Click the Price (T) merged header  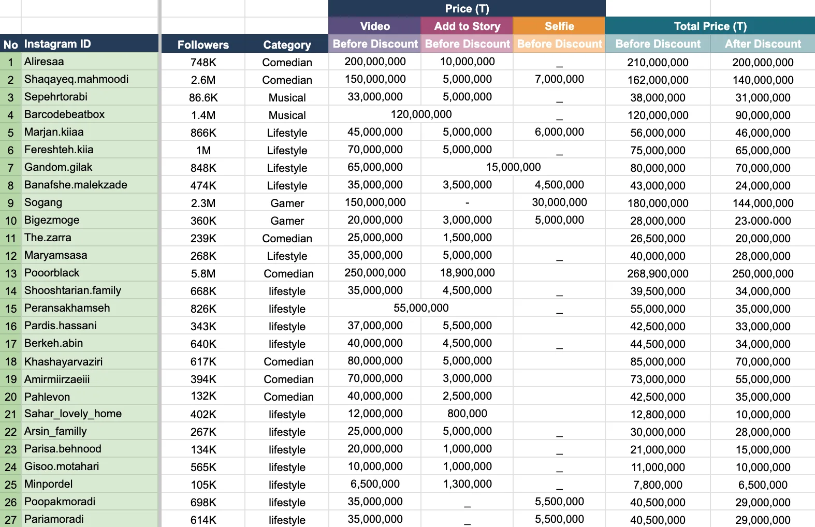[x=467, y=8]
